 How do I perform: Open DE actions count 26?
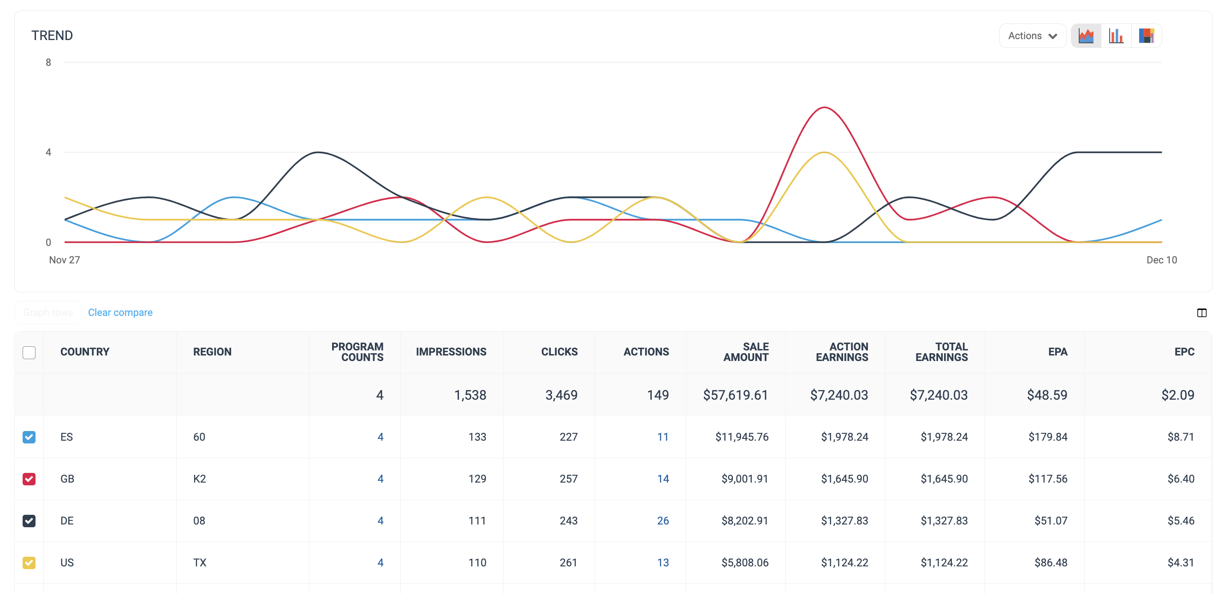tap(663, 520)
